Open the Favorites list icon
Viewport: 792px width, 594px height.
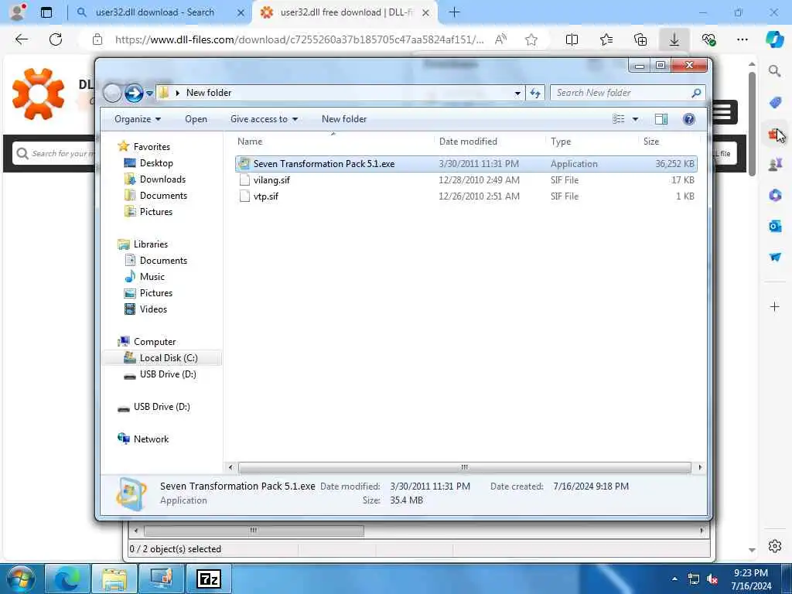pyautogui.click(x=606, y=39)
